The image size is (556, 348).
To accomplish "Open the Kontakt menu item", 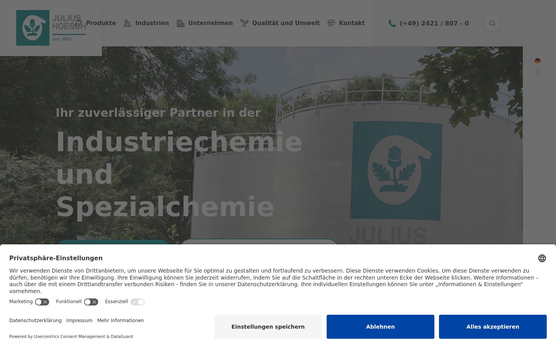I will pos(352,23).
